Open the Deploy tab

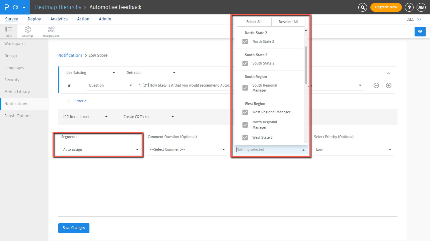point(34,19)
